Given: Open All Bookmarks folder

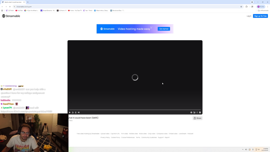Looking at the screenshot, I should click(263, 11).
